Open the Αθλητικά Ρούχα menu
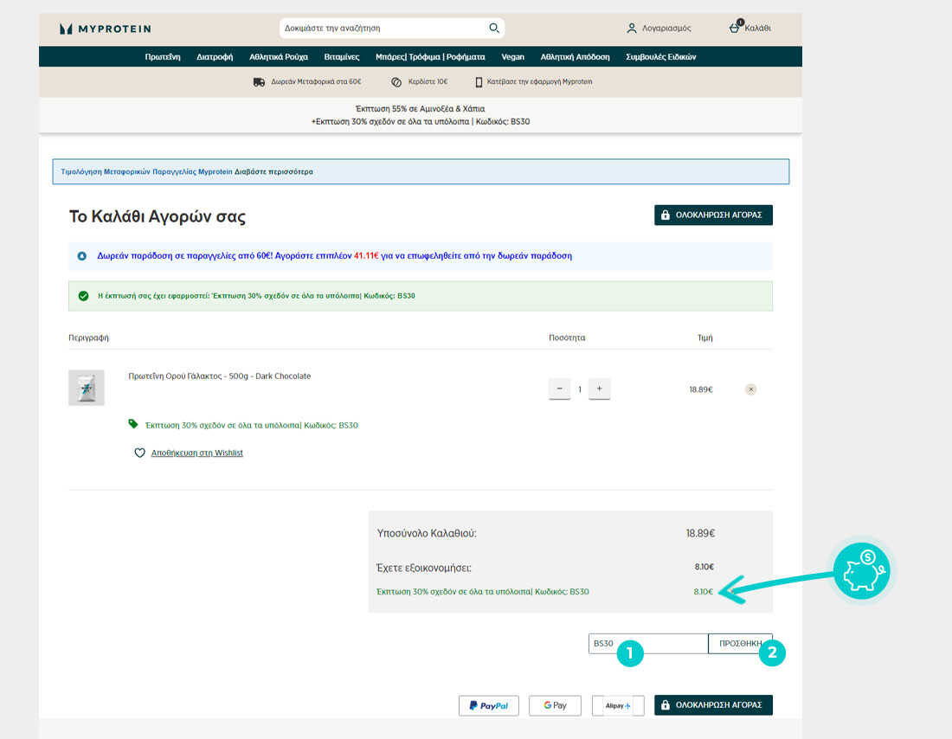Screen dimensions: 952x739 point(279,56)
